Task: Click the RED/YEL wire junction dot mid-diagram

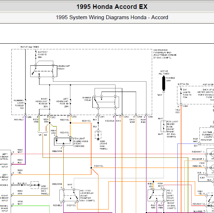Action: 91,168
